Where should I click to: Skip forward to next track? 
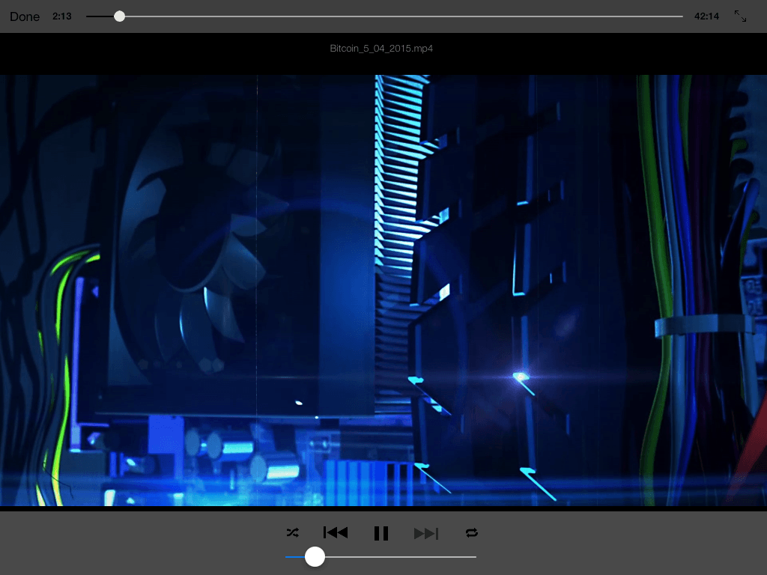[x=426, y=533]
